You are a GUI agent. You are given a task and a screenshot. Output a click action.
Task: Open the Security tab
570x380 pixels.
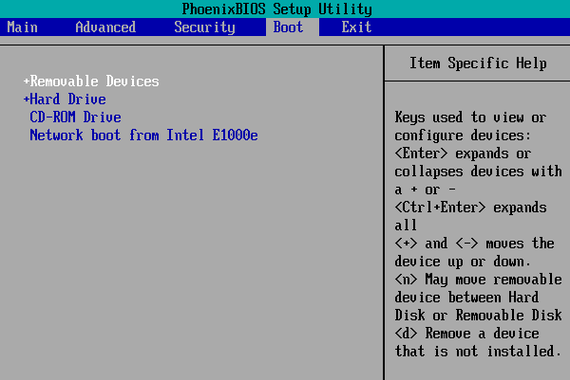pos(204,27)
